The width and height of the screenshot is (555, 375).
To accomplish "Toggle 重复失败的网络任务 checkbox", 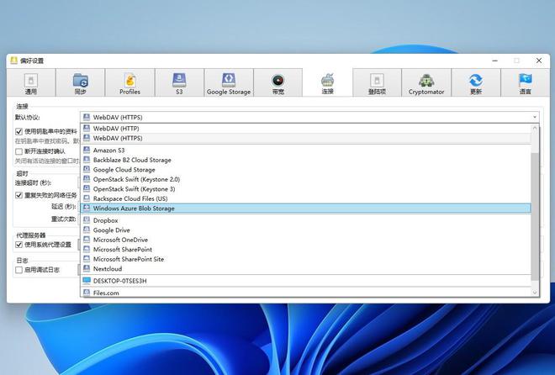I will point(18,195).
